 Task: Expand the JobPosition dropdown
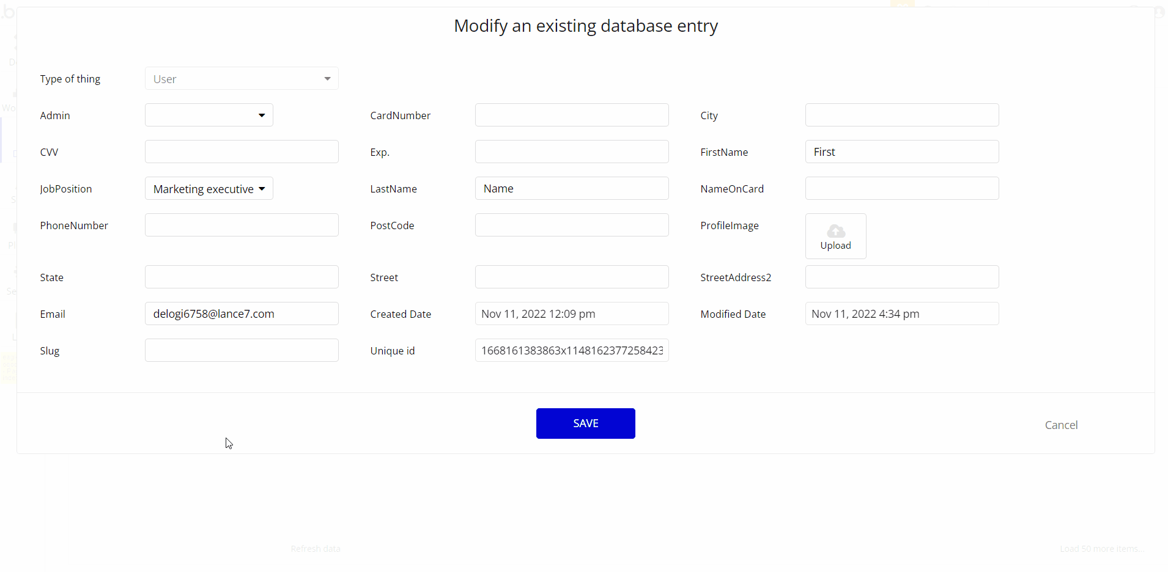[x=209, y=189]
